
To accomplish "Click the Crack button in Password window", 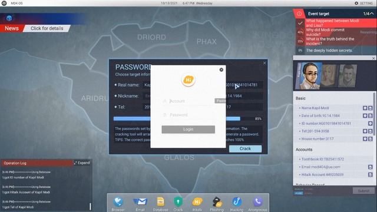I will point(245,149).
